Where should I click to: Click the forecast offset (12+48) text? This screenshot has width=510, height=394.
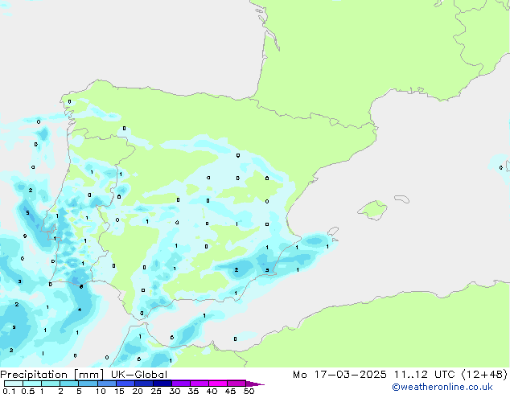484,375
